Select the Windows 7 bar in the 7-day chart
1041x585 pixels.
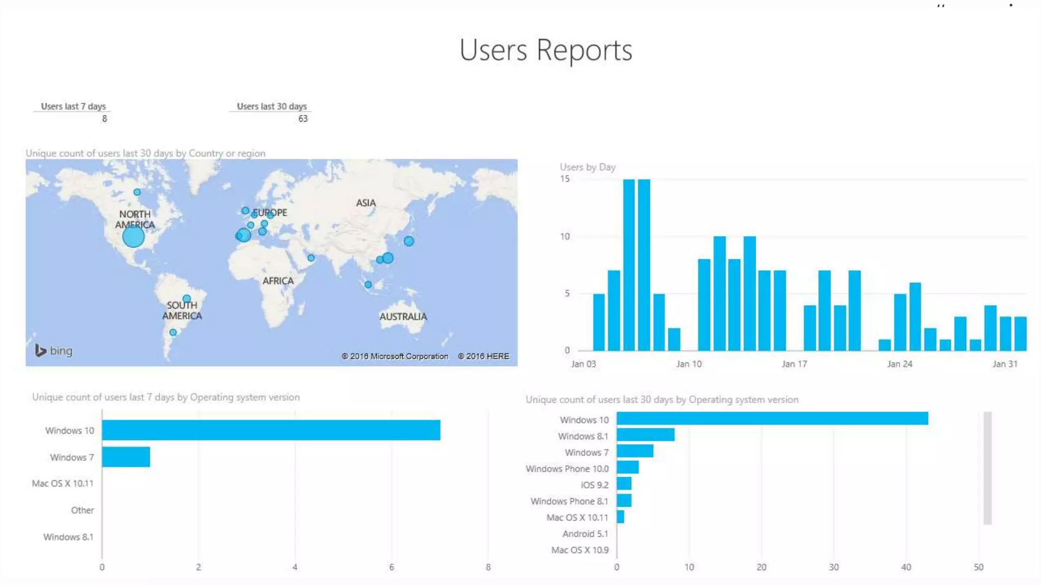[x=126, y=457]
